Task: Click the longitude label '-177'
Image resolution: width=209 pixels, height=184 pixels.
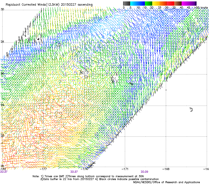Action: [x=43, y=169]
